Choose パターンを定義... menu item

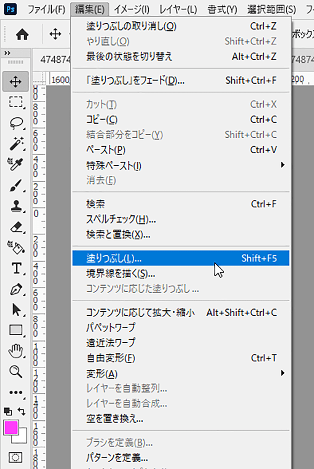click(181, 457)
